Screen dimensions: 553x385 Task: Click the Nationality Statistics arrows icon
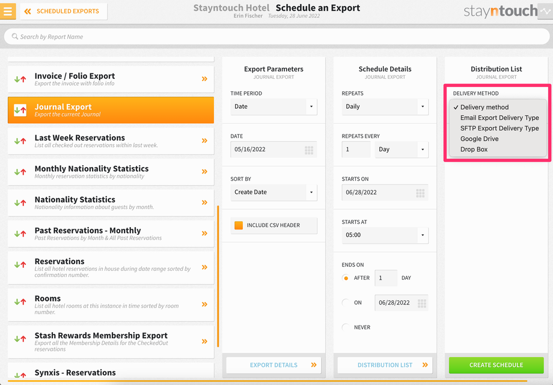point(20,203)
